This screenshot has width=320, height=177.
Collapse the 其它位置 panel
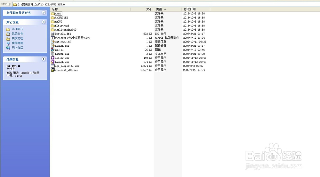tap(44, 22)
